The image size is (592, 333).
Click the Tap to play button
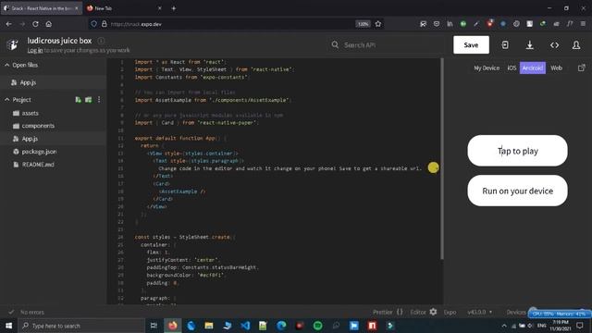click(x=517, y=151)
